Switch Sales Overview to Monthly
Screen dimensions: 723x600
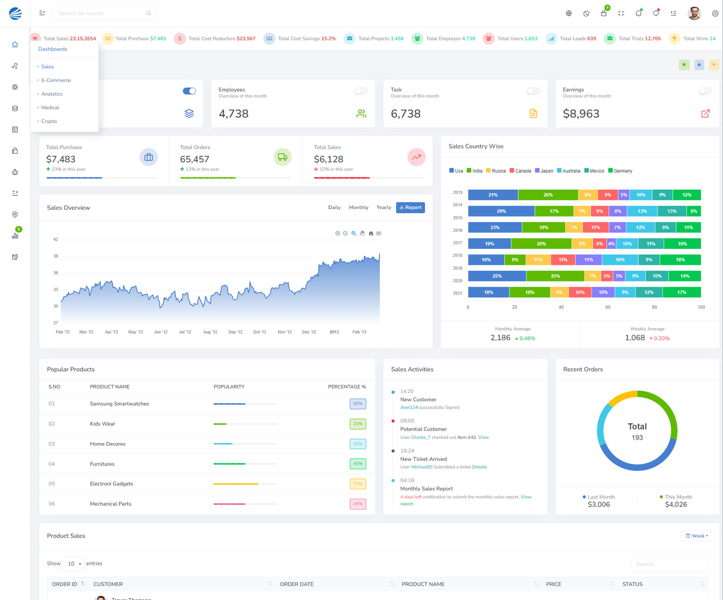point(358,207)
